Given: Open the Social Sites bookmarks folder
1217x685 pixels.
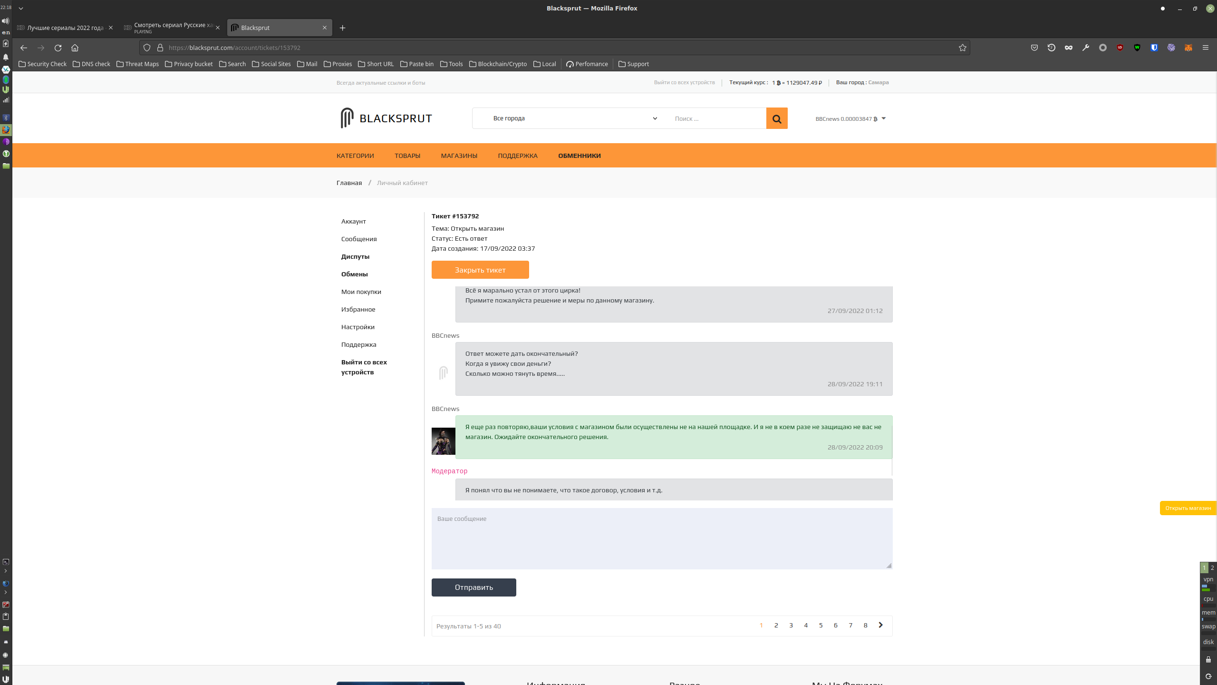Looking at the screenshot, I should click(x=271, y=64).
